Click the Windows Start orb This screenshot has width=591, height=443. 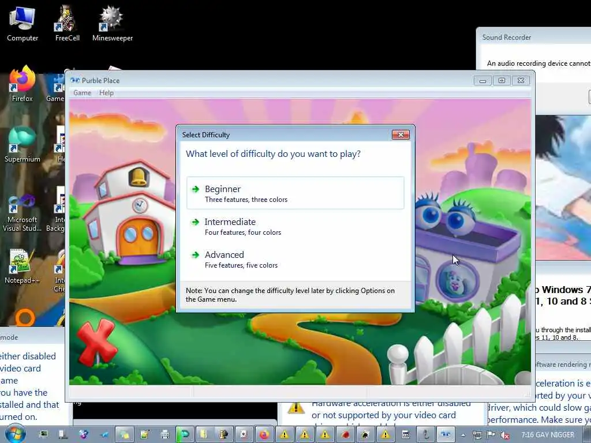pyautogui.click(x=16, y=434)
